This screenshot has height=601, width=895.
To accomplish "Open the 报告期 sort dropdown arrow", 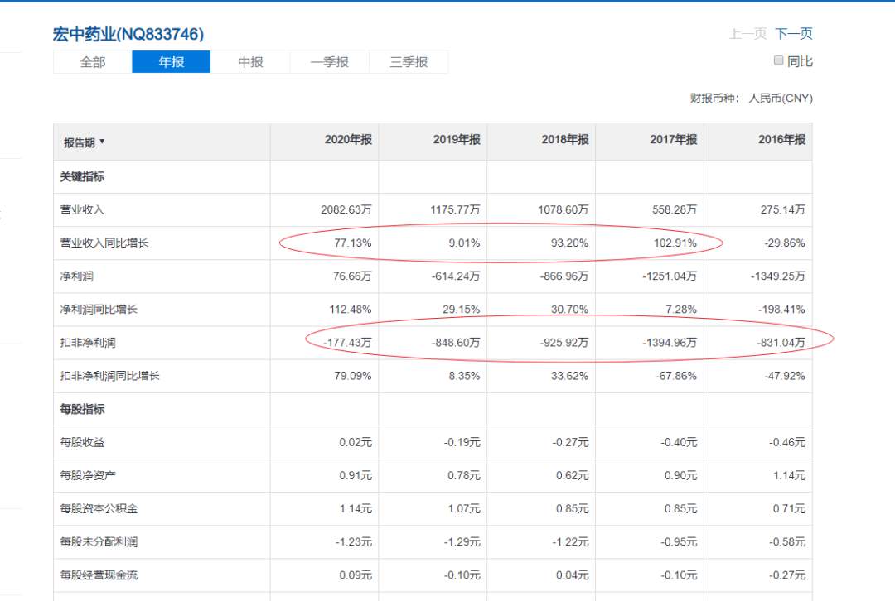I will click(102, 142).
